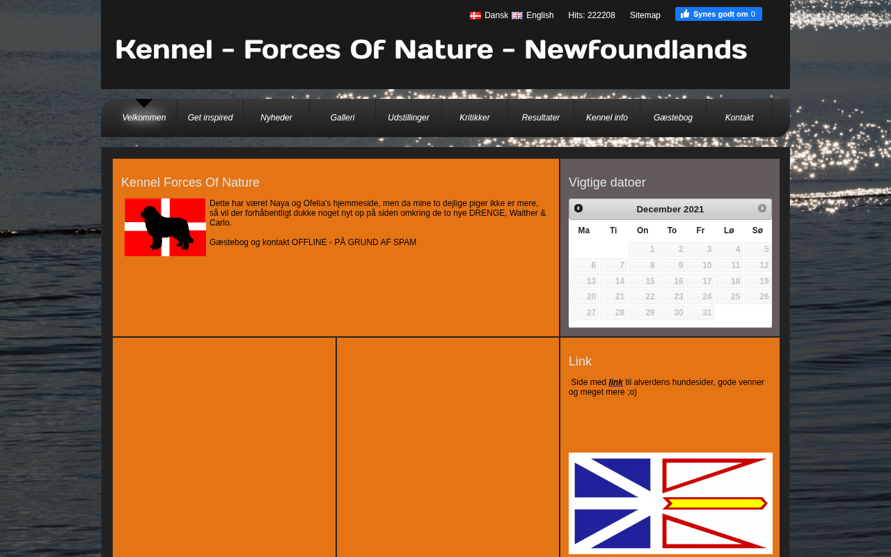
Task: Select December 15 in the calendar
Action: pos(642,281)
